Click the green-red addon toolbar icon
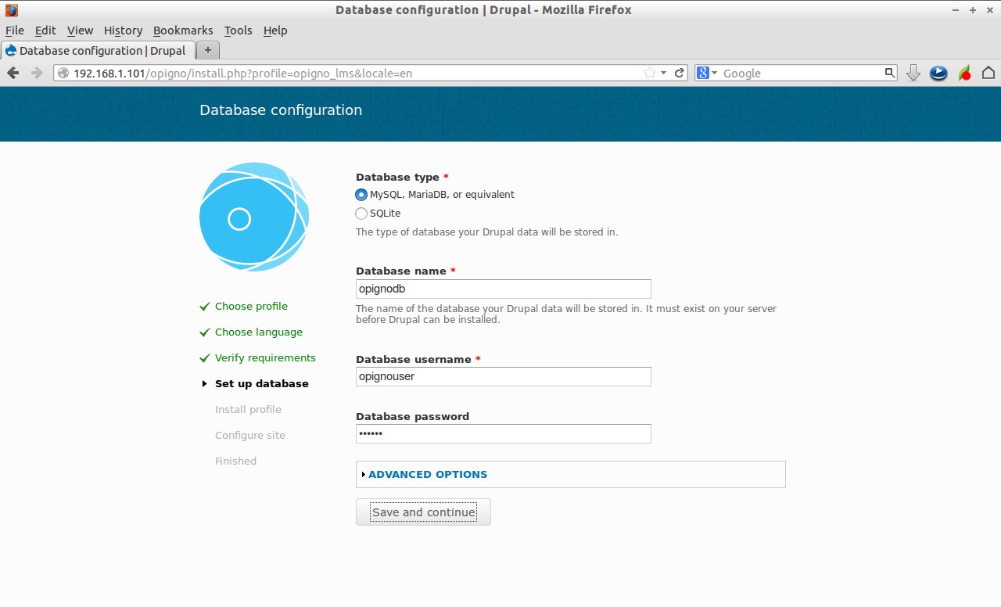Screen dimensions: 1001x607 (964, 73)
